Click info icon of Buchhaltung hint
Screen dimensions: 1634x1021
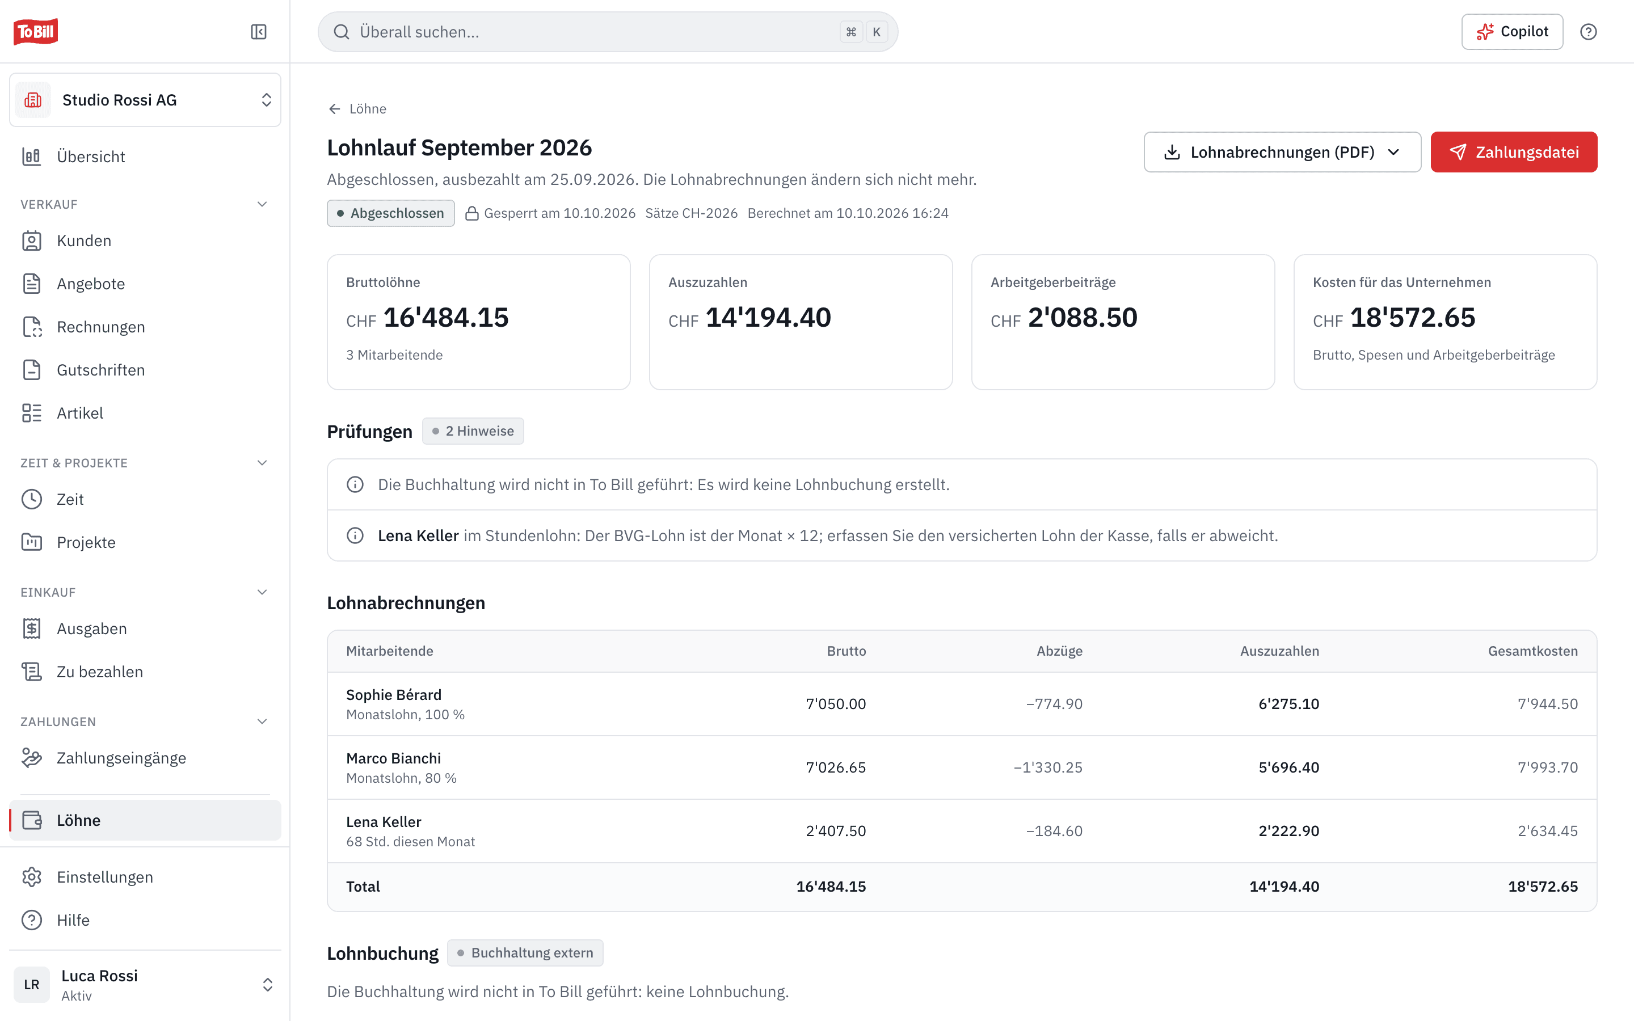(355, 484)
